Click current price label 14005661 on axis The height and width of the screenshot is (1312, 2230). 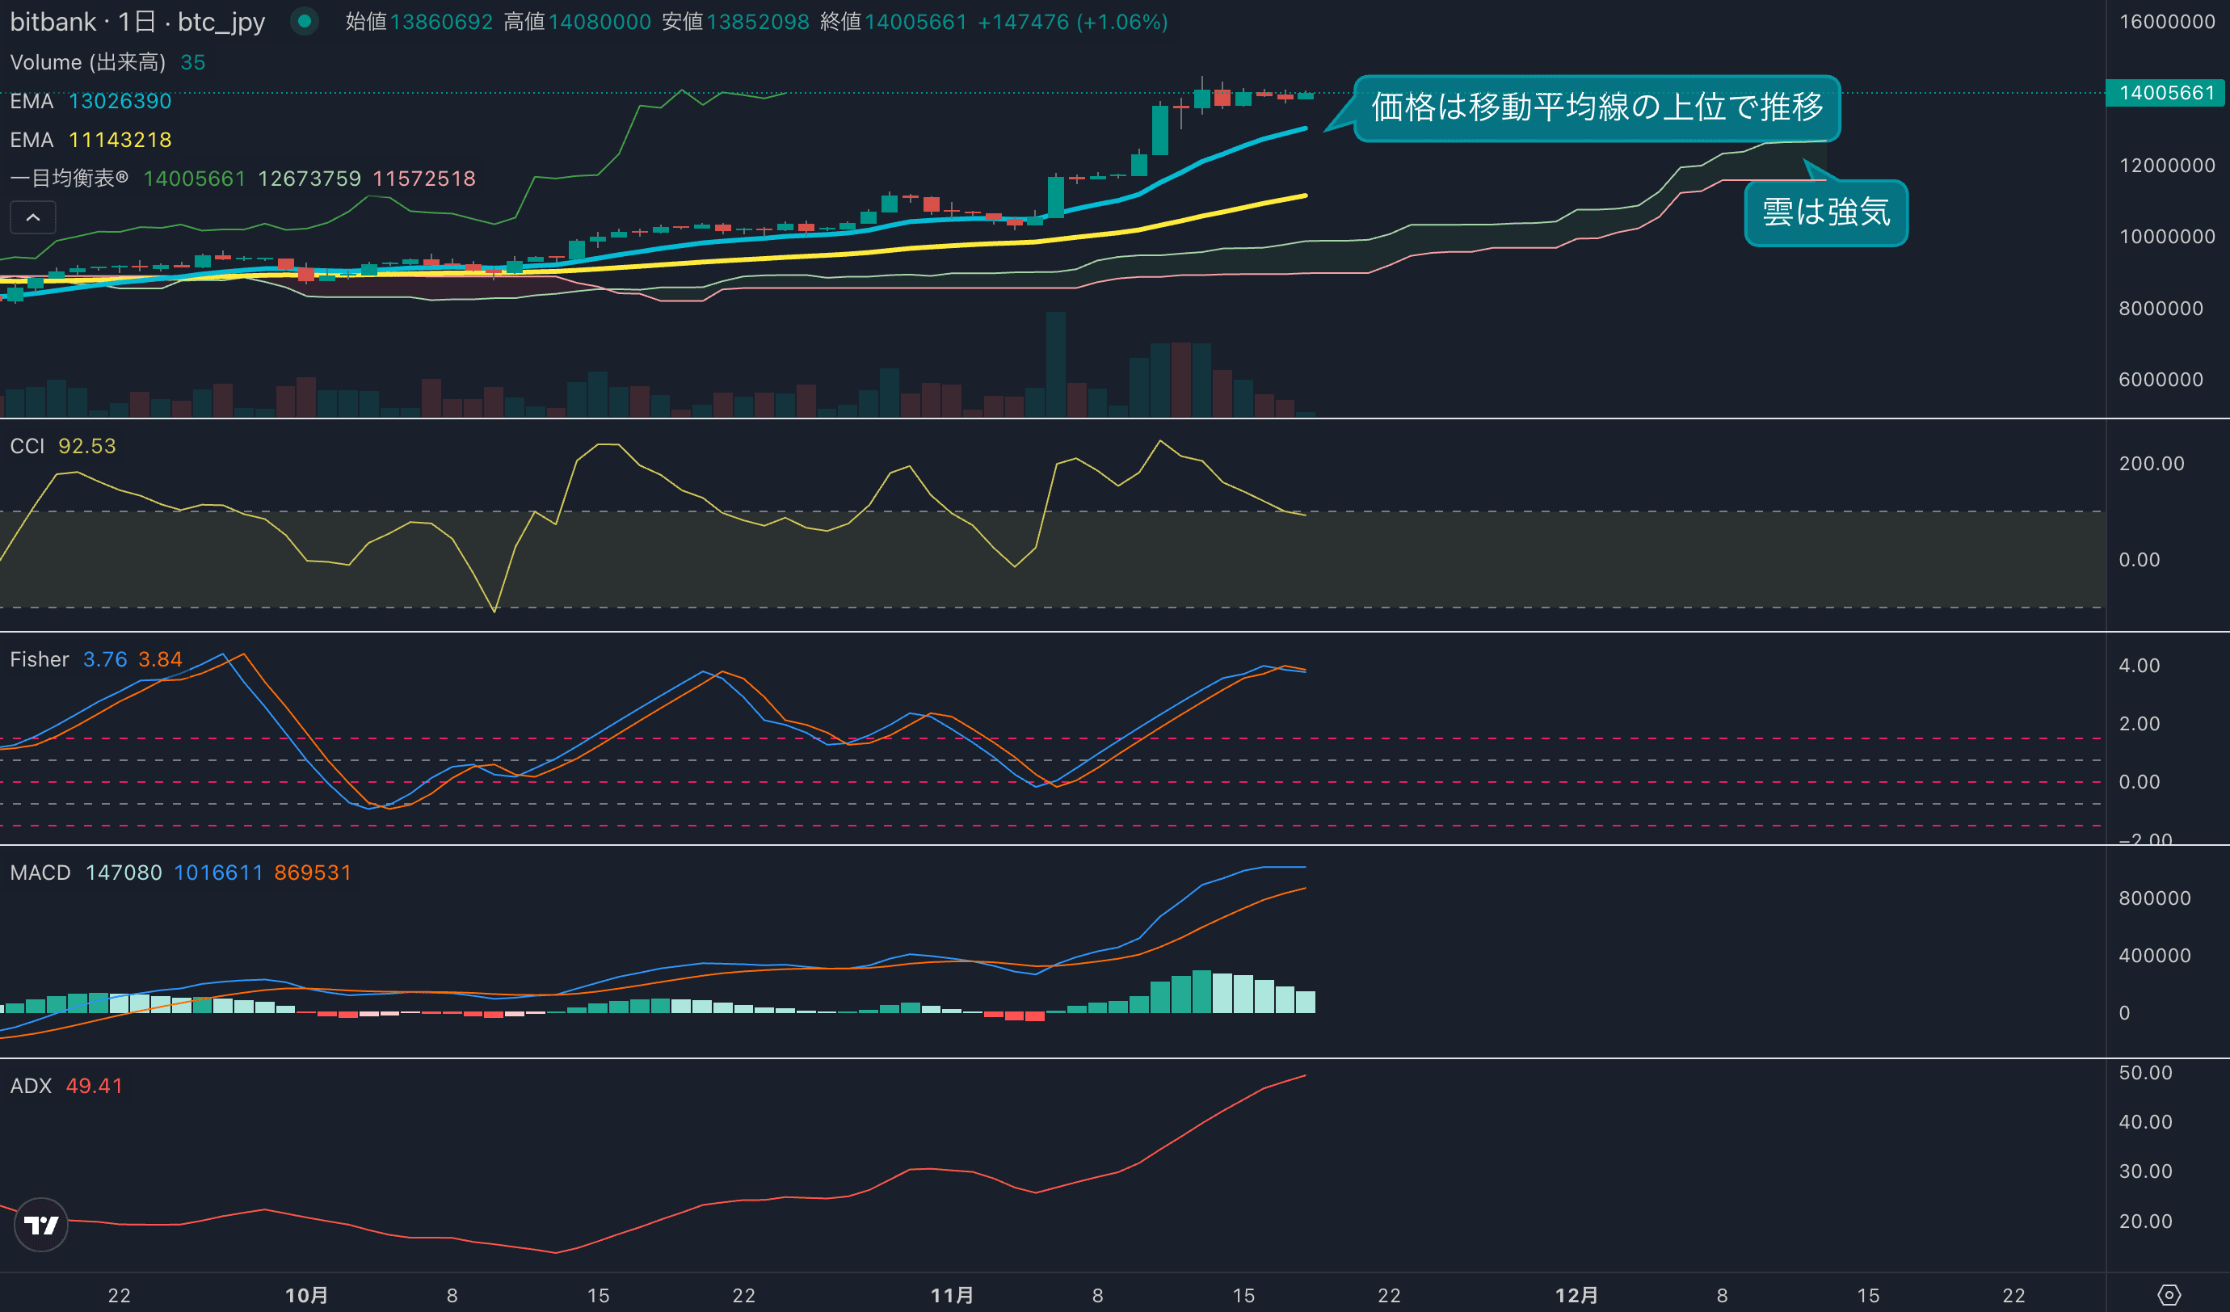click(x=2165, y=93)
